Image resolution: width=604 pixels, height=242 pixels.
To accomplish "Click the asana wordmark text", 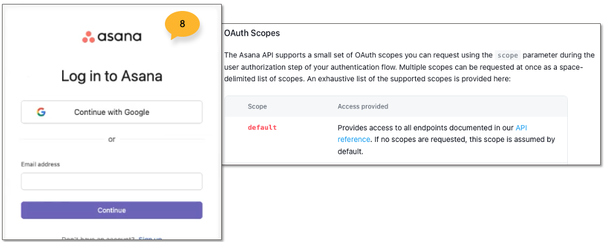I will 119,37.
